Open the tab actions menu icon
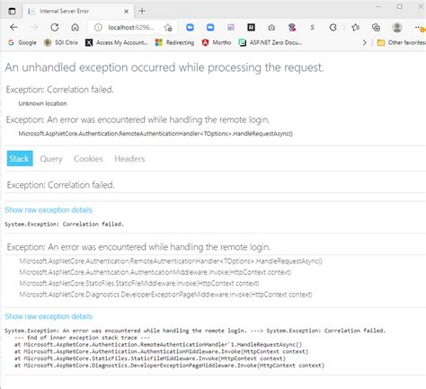 [x=12, y=11]
